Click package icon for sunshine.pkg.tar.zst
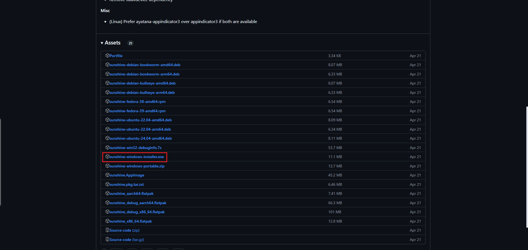 pyautogui.click(x=108, y=184)
